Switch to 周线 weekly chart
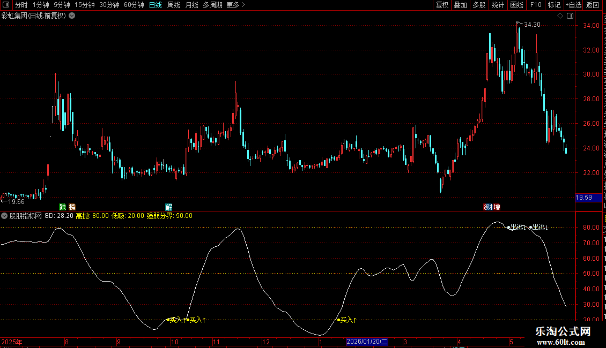 174,5
